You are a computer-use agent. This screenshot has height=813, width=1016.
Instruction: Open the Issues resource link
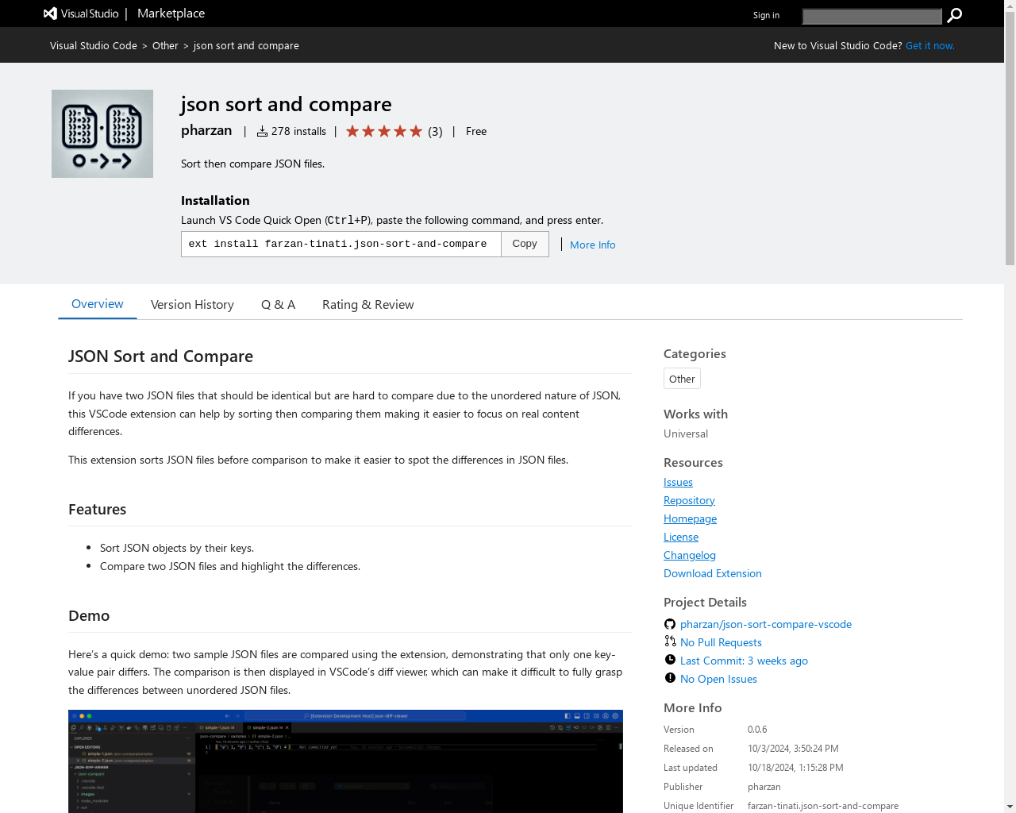click(678, 482)
